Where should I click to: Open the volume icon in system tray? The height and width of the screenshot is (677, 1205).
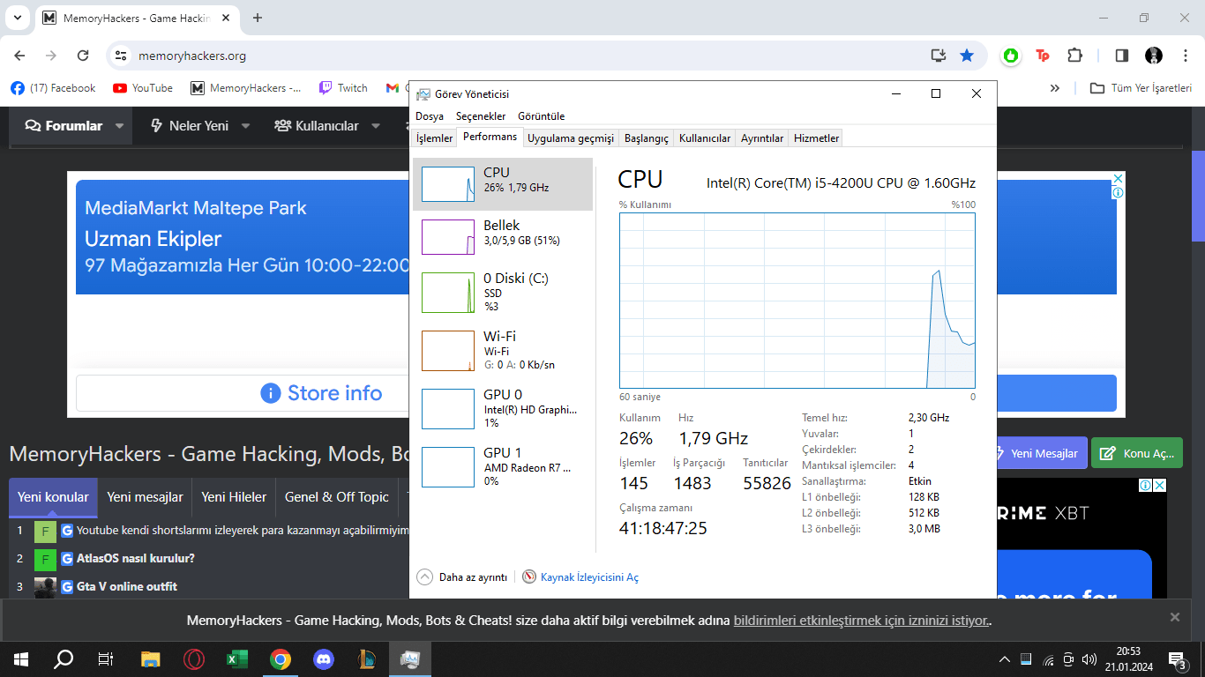pyautogui.click(x=1089, y=659)
